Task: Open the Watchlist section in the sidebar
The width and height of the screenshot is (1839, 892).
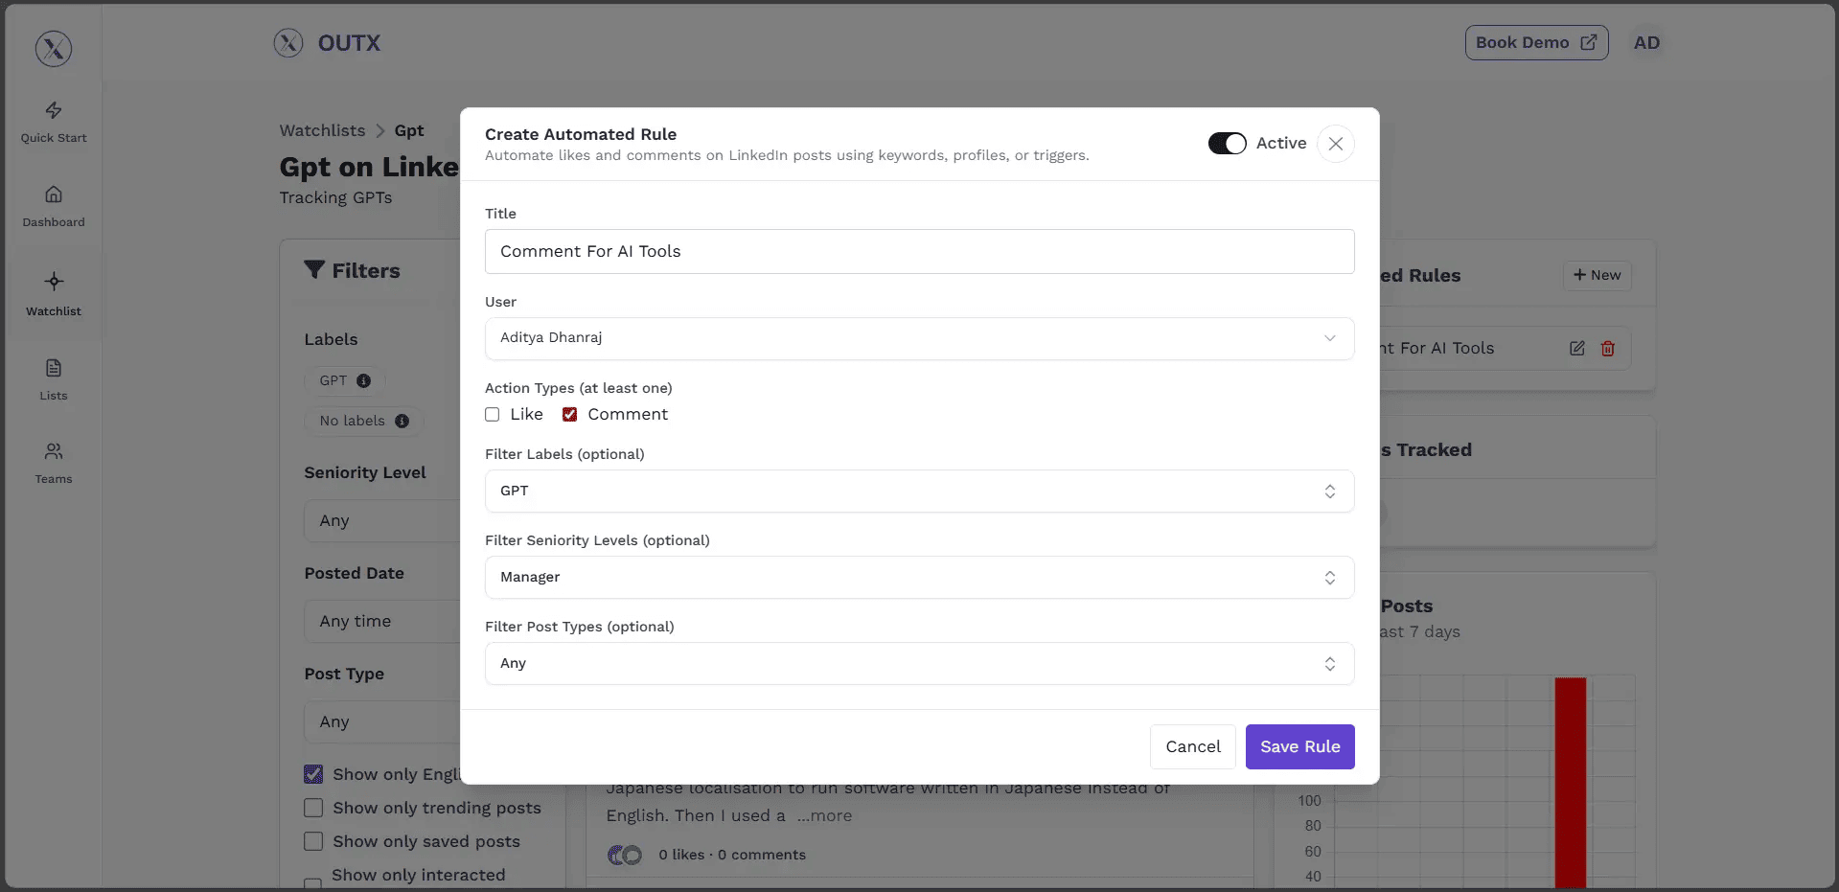Action: [53, 294]
